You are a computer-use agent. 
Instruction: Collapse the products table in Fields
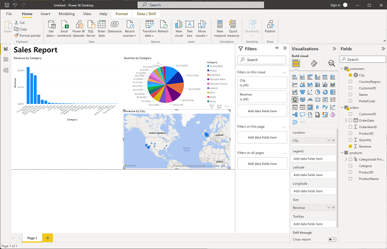pos(342,153)
